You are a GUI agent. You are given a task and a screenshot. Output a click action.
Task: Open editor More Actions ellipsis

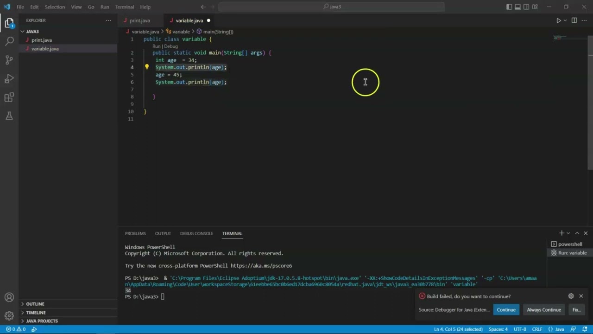(x=584, y=20)
